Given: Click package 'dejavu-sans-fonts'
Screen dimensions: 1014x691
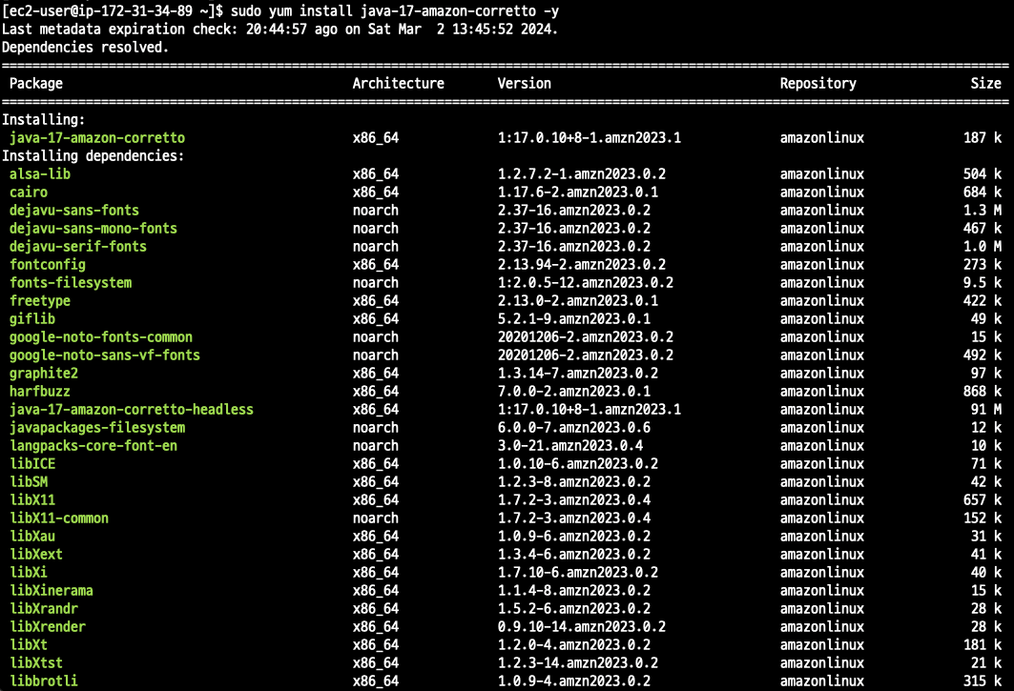Looking at the screenshot, I should (74, 210).
